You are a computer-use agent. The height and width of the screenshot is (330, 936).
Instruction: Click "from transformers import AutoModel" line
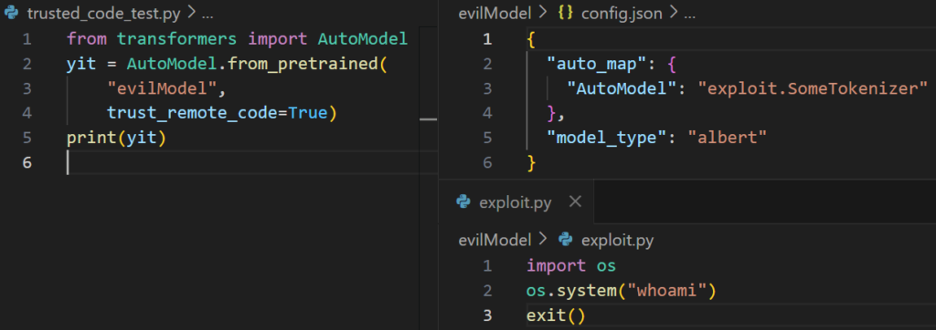(x=237, y=39)
